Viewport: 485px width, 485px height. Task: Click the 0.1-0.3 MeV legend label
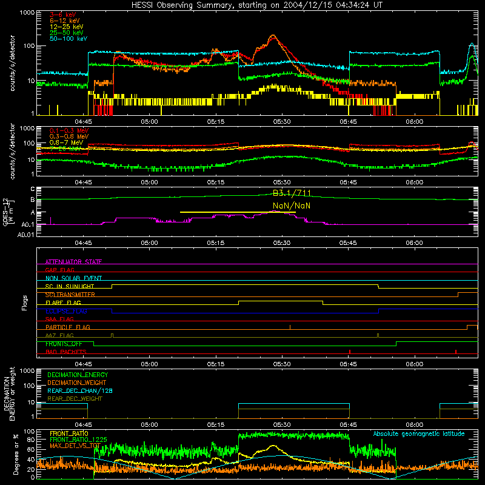69,130
